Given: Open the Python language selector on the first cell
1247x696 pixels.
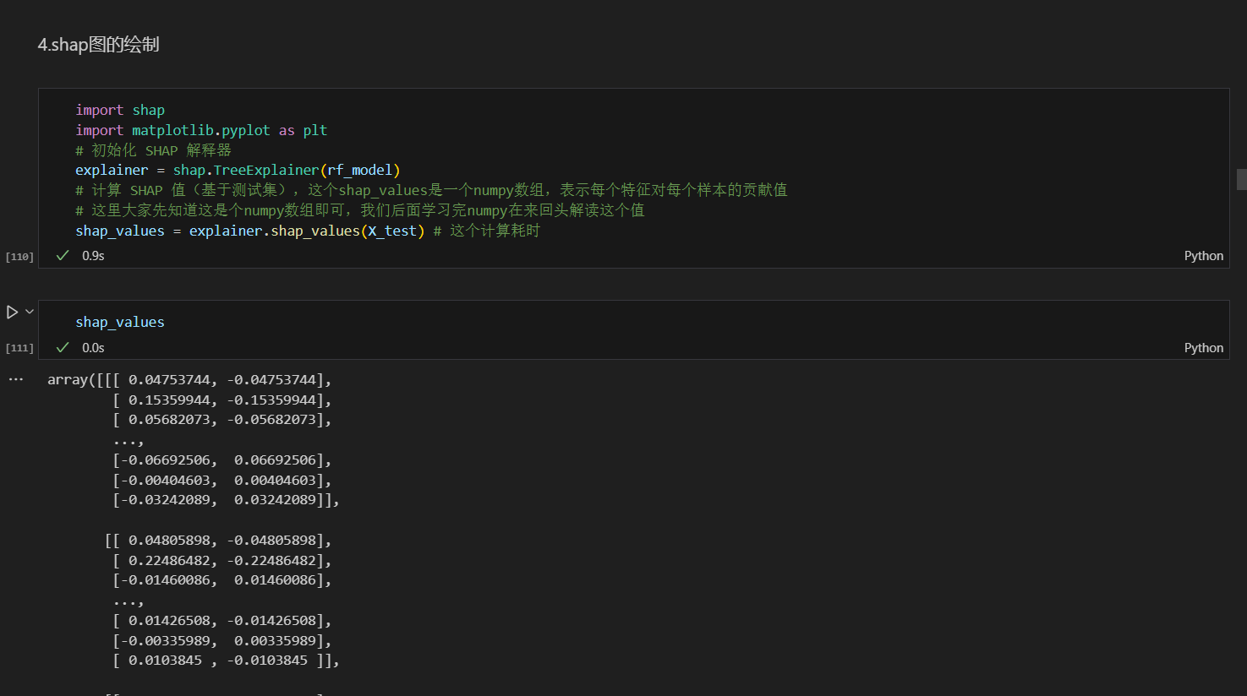Looking at the screenshot, I should pos(1203,255).
